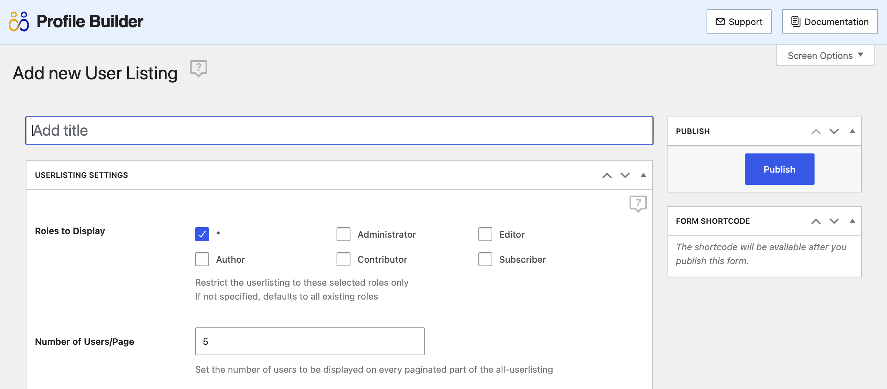Click the Roles to Display label
This screenshot has width=887, height=389.
point(70,231)
